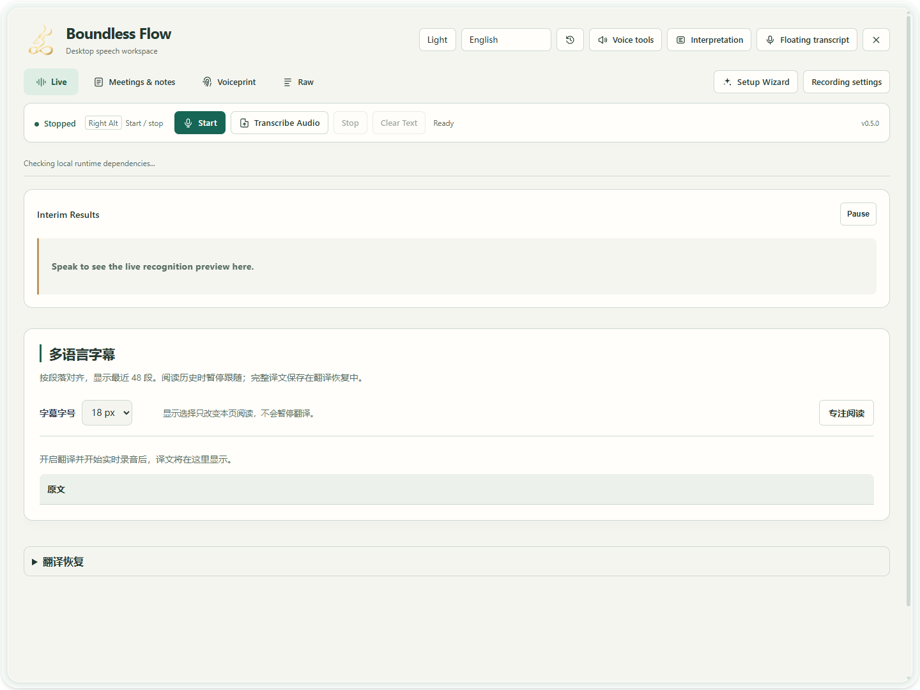Open the history clock icon button

570,40
